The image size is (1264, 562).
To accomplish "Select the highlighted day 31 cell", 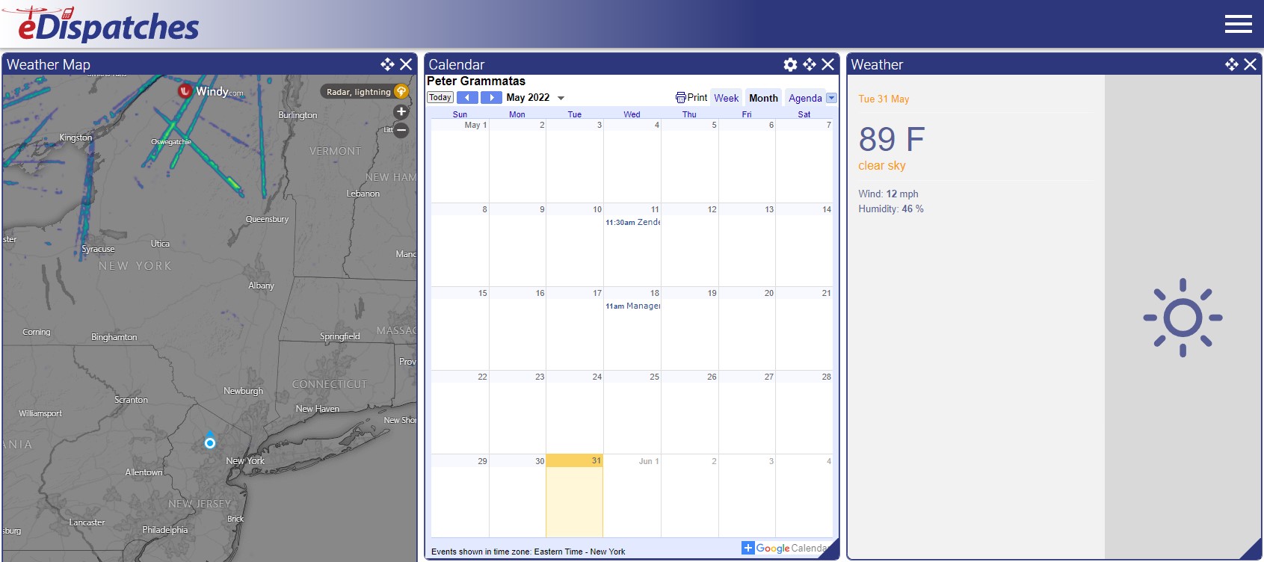I will (x=574, y=495).
